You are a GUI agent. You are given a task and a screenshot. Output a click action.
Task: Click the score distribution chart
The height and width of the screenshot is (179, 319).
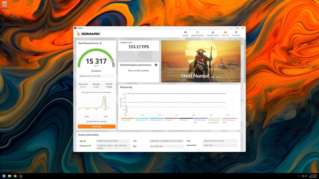(x=96, y=102)
